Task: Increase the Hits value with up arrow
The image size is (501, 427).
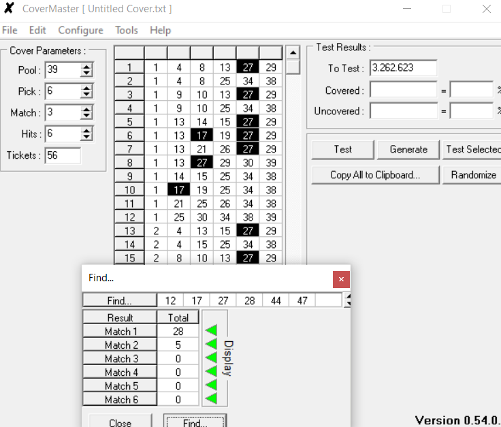Action: (86, 130)
